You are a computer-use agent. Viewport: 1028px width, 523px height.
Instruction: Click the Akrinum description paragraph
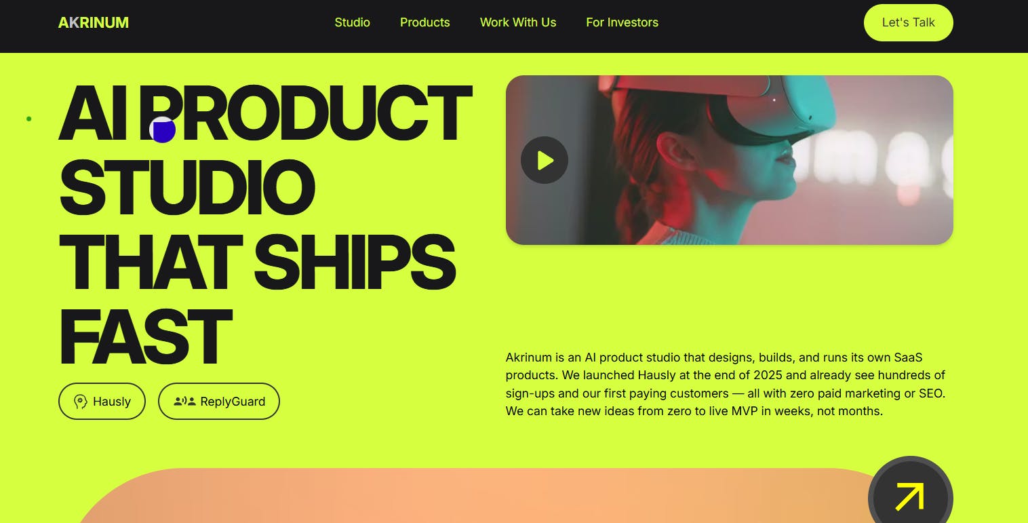click(x=726, y=384)
